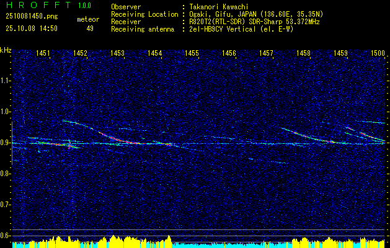Click the 1455 time axis marker
Image resolution: width=390 pixels, height=248 pixels.
coord(192,53)
